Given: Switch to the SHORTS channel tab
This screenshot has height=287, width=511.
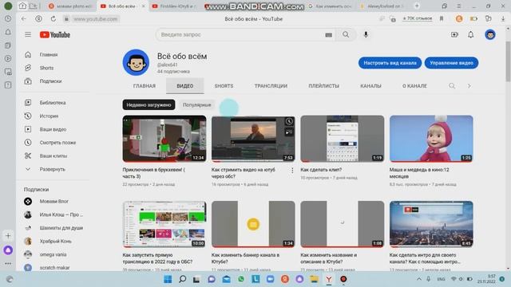Looking at the screenshot, I should pyautogui.click(x=224, y=86).
